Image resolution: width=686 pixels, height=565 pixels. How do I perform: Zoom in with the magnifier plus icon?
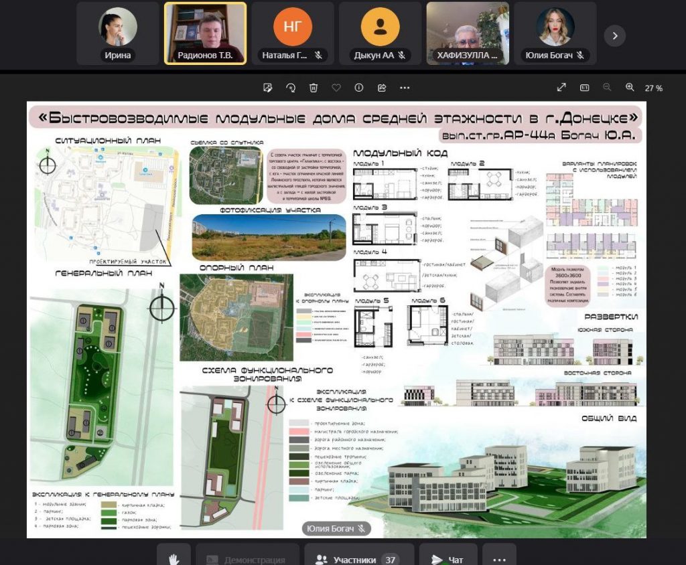coord(630,88)
